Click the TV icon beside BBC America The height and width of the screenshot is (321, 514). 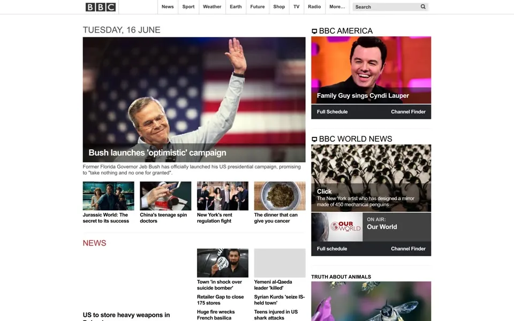[x=314, y=31]
